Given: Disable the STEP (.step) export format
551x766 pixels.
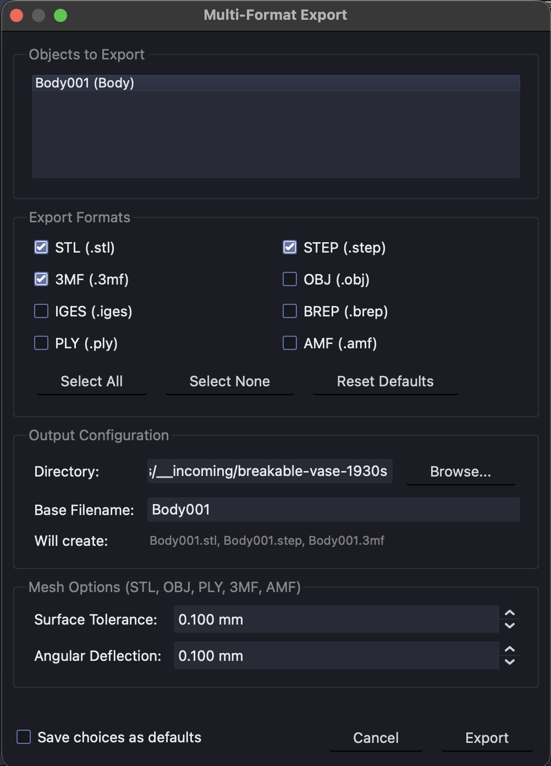Looking at the screenshot, I should point(290,248).
